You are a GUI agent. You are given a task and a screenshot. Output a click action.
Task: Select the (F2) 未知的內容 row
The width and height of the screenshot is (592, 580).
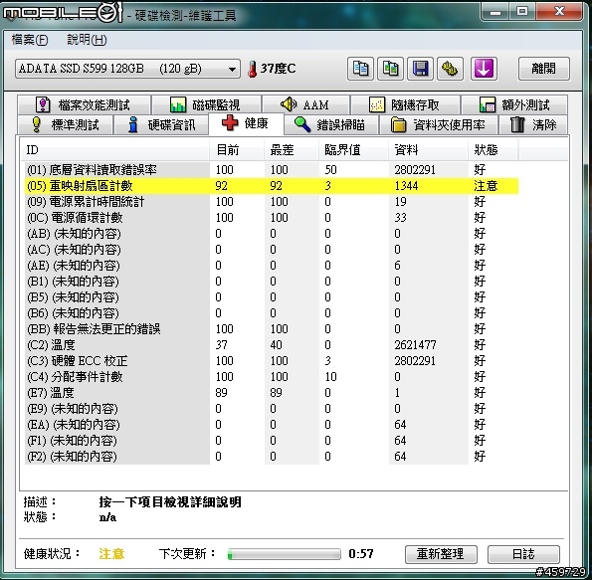click(271, 457)
